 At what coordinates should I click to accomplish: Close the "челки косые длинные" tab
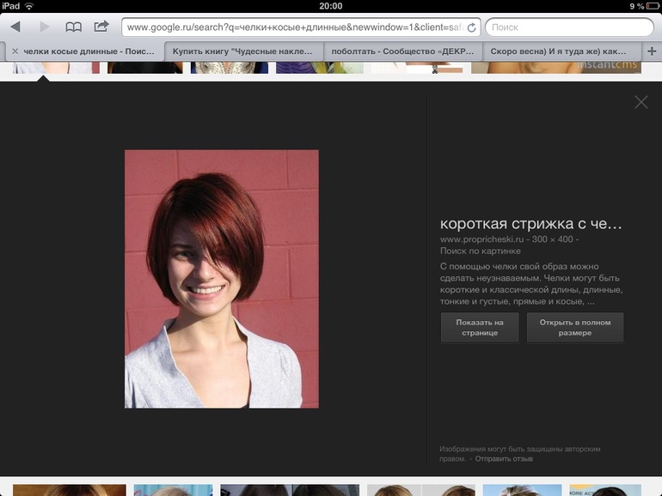(15, 51)
